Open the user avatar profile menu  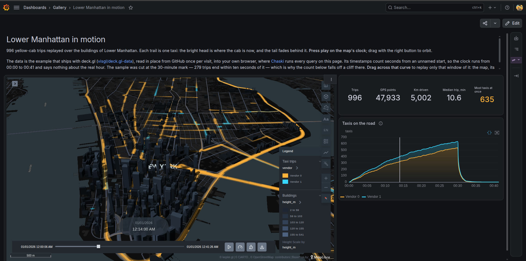click(x=520, y=8)
